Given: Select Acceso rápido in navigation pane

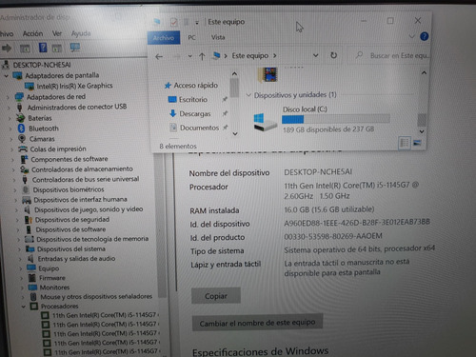Looking at the screenshot, I should (x=196, y=86).
